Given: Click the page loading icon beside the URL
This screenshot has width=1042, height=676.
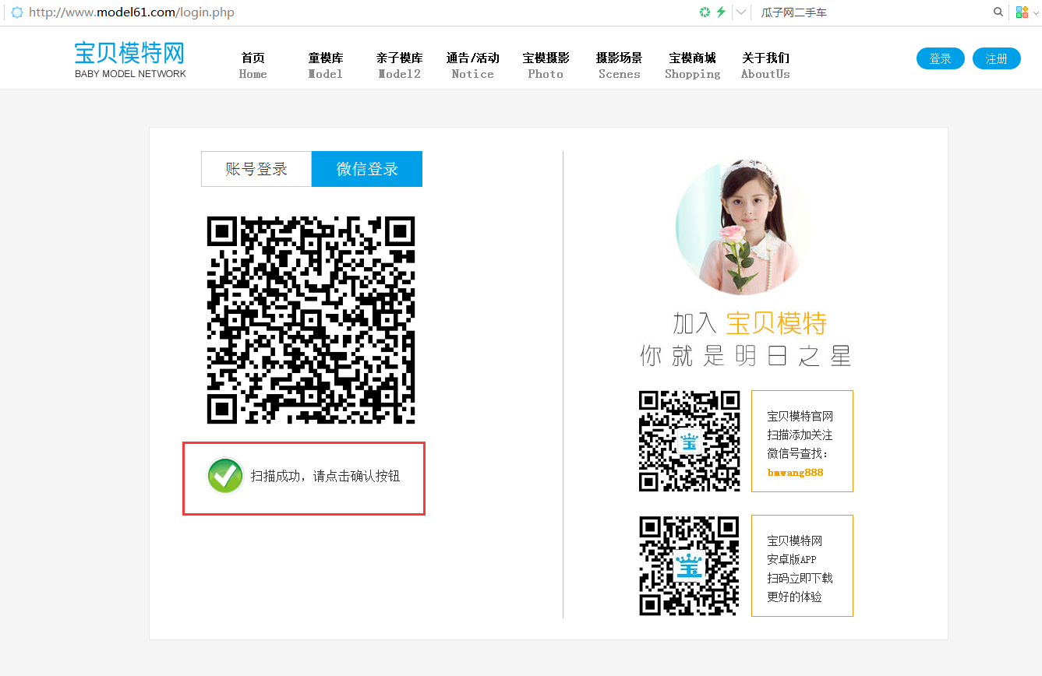Looking at the screenshot, I should tap(16, 12).
